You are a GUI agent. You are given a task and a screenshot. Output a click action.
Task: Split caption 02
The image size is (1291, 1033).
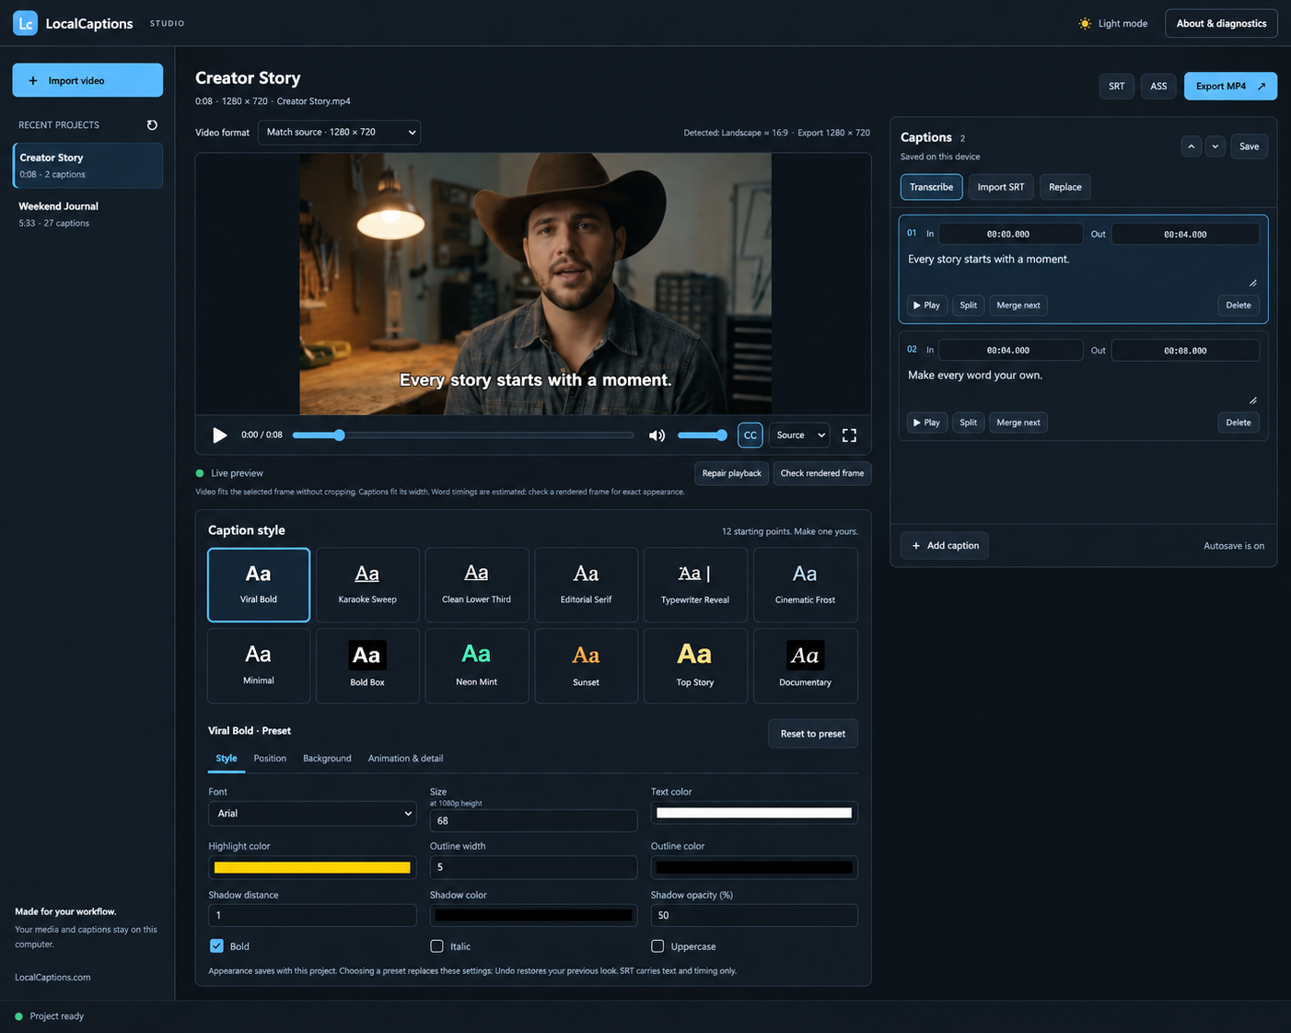(x=968, y=423)
